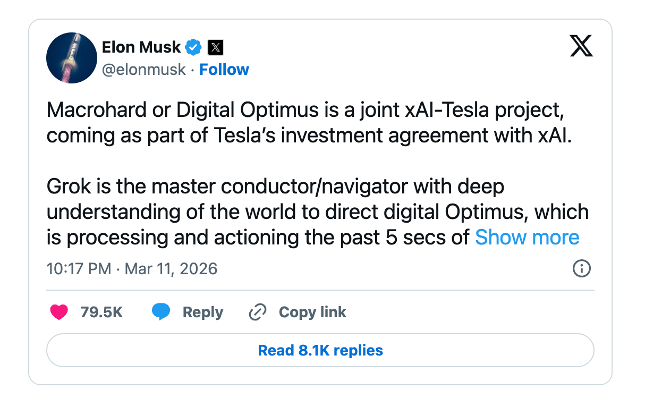Click the Elon Musk display name
The image size is (645, 406).
pyautogui.click(x=141, y=47)
